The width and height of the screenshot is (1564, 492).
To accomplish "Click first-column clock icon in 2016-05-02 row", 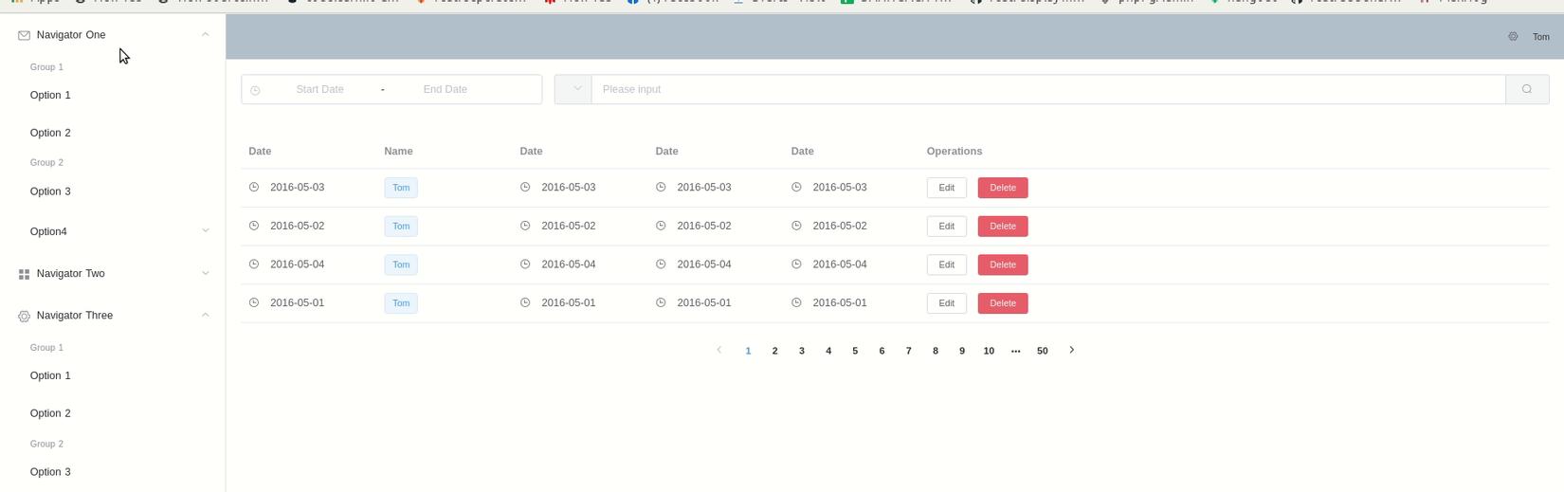I will (x=254, y=226).
